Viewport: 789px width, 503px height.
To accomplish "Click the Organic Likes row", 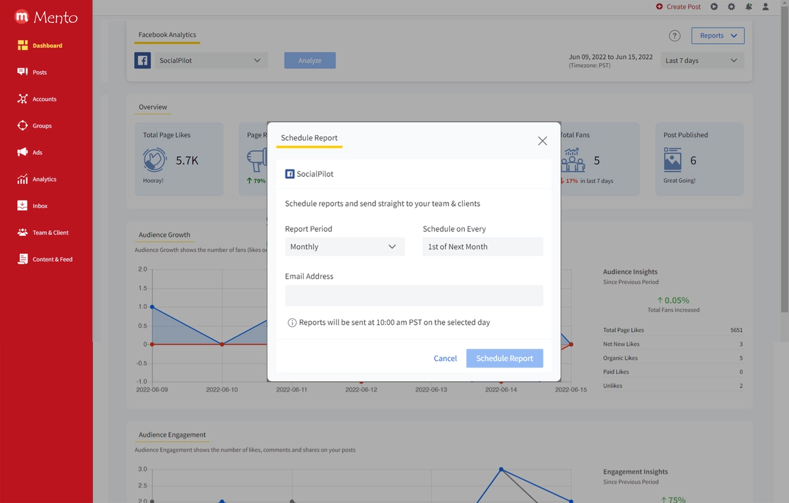I will tap(673, 358).
